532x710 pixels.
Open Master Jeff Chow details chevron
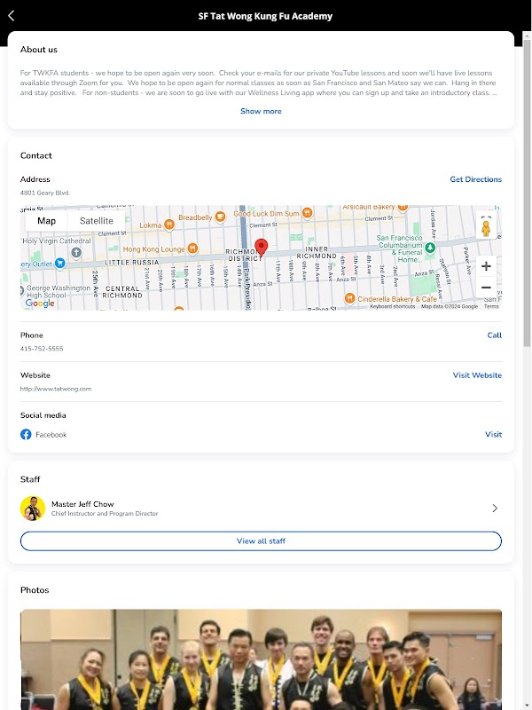click(495, 508)
